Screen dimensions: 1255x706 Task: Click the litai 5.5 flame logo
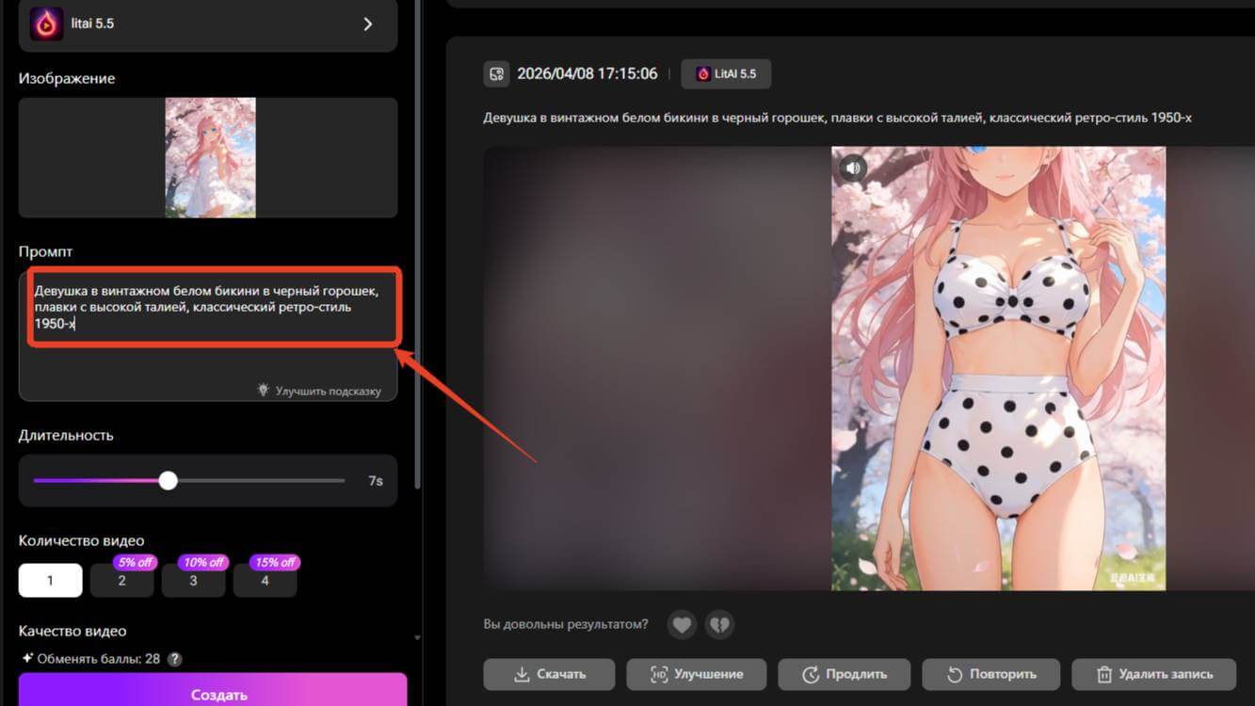[46, 24]
